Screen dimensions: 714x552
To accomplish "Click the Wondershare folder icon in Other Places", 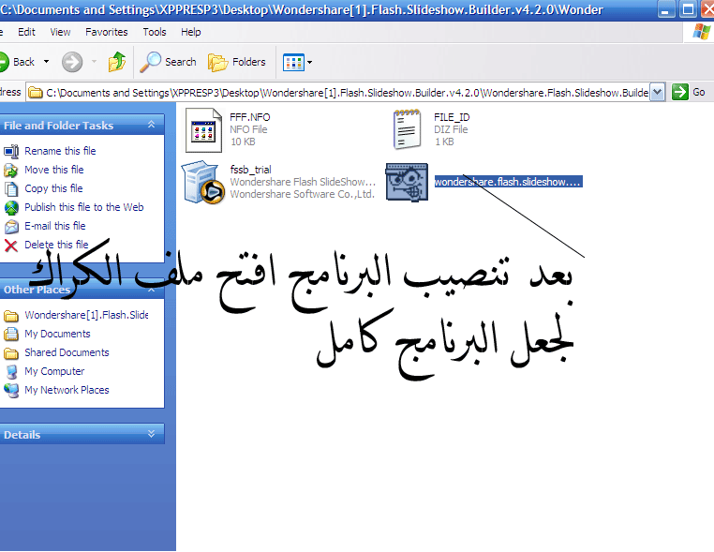I will pos(11,315).
